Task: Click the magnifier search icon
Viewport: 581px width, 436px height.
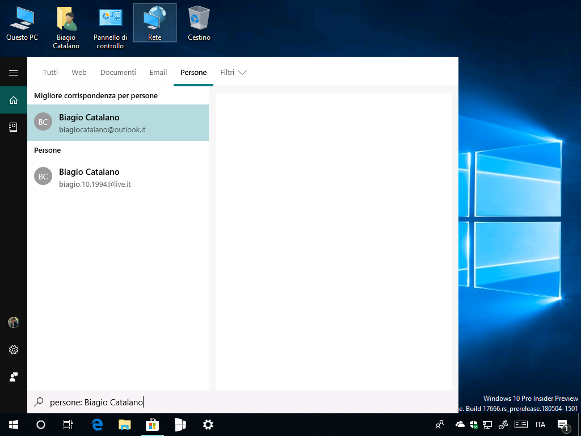Action: coord(39,402)
